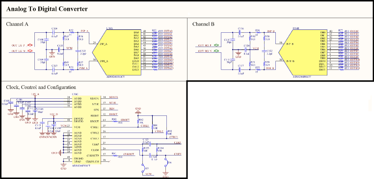Select the CTRL3 net label
This screenshot has width=374, height=179.
[173, 137]
